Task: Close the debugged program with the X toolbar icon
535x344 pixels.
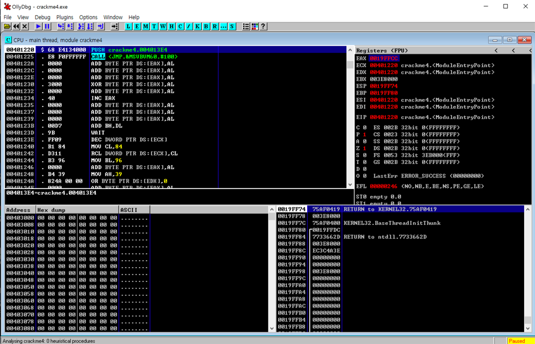Action: 25,26
